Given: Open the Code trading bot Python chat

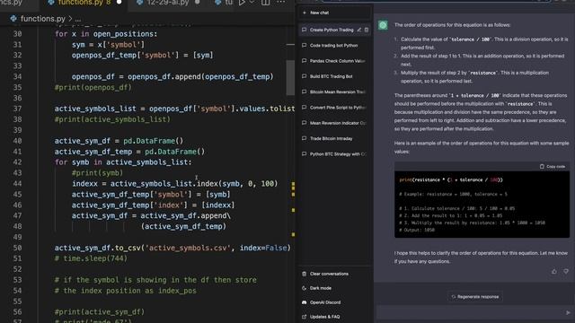Looking at the screenshot, I should click(333, 46).
